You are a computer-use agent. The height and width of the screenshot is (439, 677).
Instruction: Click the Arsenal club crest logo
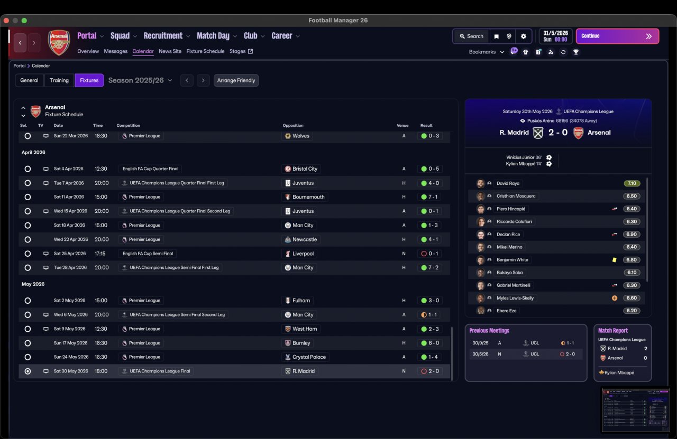(x=59, y=43)
